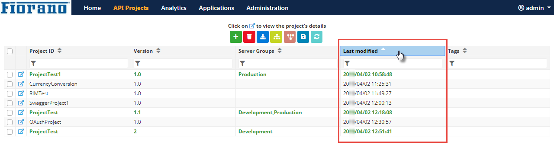The image size is (554, 158).
Task: Toggle the select-all checkbox in the header
Action: 10,51
